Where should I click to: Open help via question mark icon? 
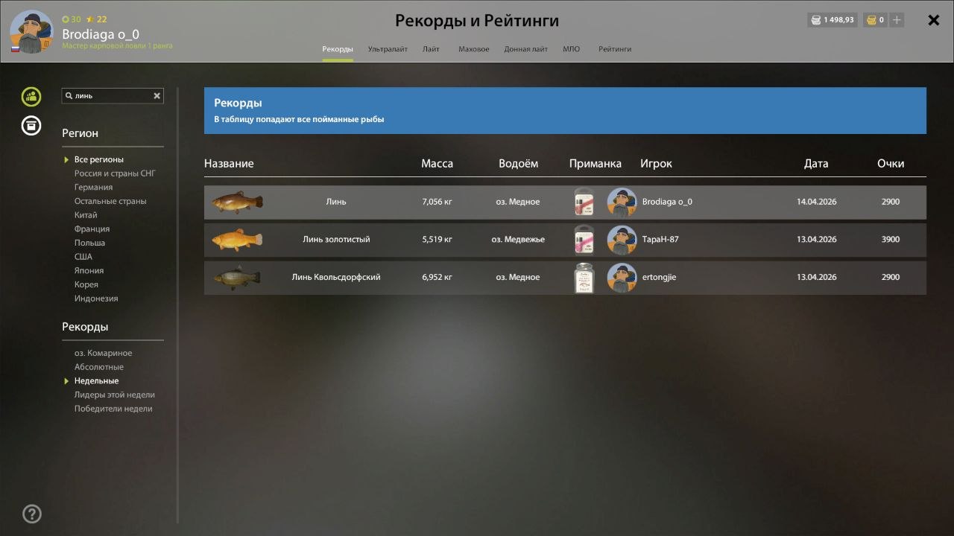32,514
